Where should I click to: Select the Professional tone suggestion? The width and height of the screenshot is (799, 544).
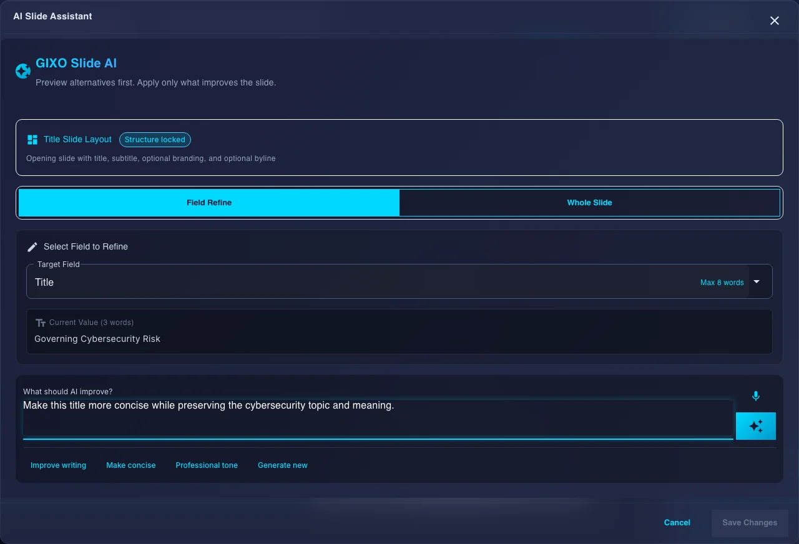(x=207, y=465)
